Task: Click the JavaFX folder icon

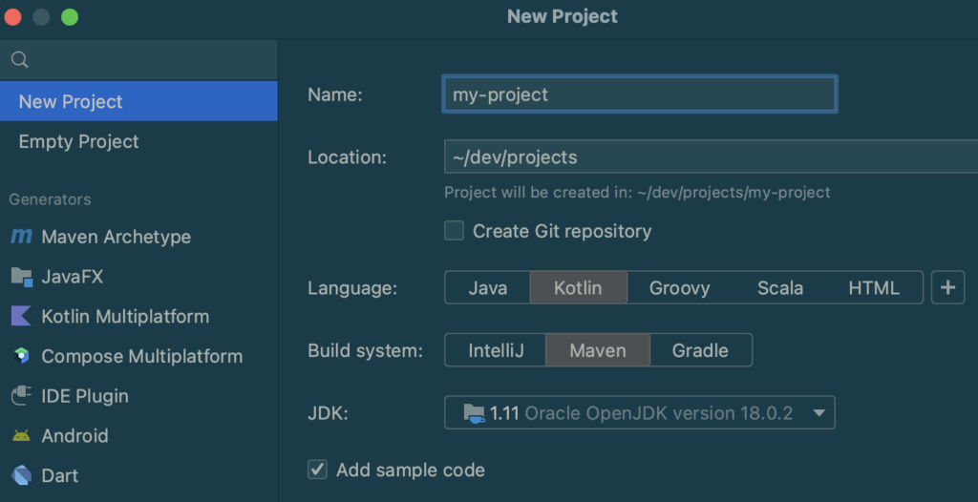Action: coord(21,277)
